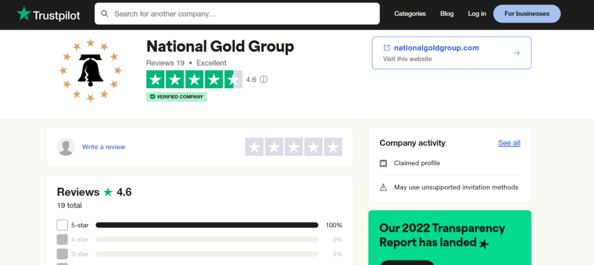Click the 3-star 0% progress bar
594x265 pixels.
[x=207, y=254]
